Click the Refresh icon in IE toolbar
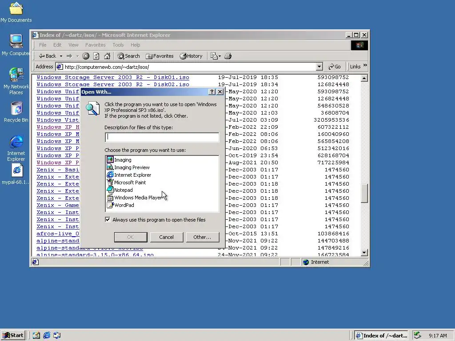 pyautogui.click(x=96, y=56)
